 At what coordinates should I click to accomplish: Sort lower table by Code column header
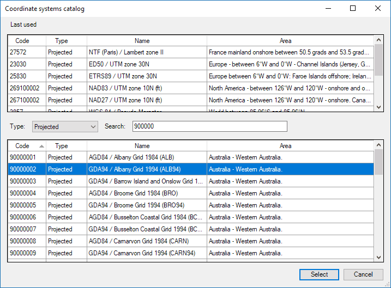[x=27, y=146]
